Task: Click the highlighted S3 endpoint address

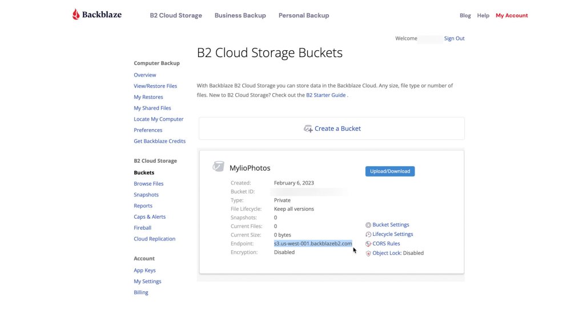Action: click(313, 244)
